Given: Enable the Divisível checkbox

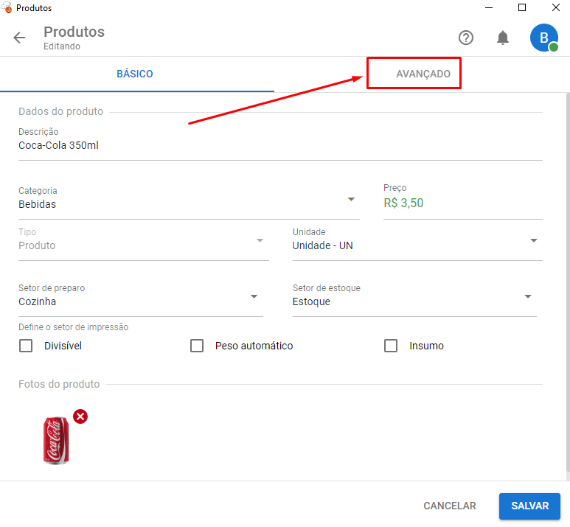Looking at the screenshot, I should 26,346.
